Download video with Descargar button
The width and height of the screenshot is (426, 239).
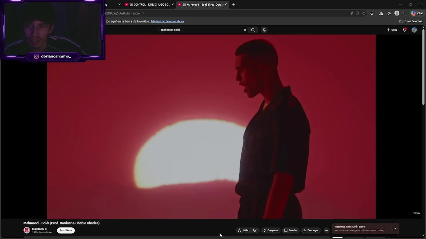[311, 230]
